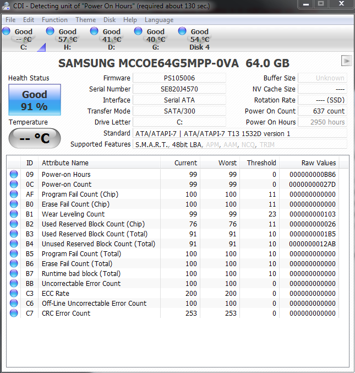Maximize the CDI window
This screenshot has width=355, height=373.
(321, 4)
